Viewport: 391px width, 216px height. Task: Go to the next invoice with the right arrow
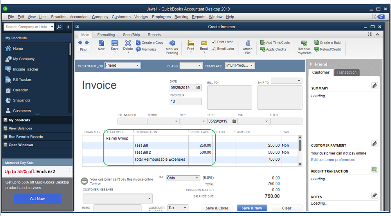pyautogui.click(x=87, y=42)
